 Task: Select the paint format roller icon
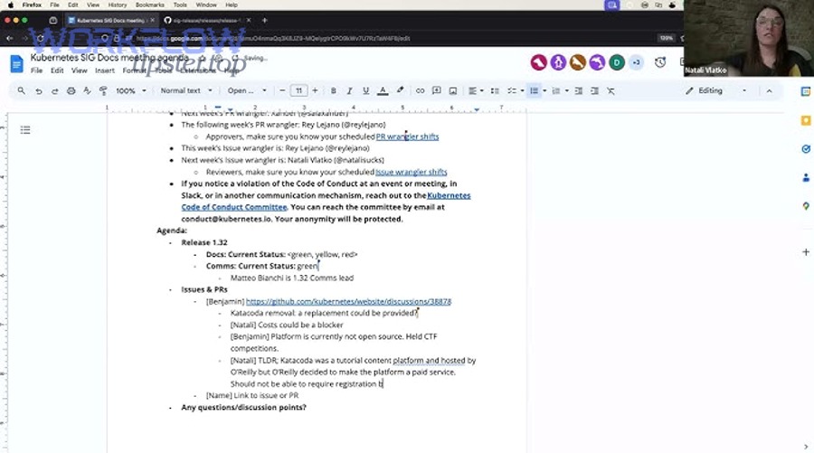(103, 90)
